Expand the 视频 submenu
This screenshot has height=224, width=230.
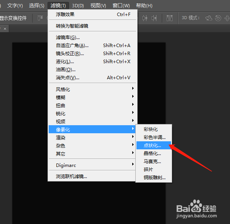tap(92, 121)
